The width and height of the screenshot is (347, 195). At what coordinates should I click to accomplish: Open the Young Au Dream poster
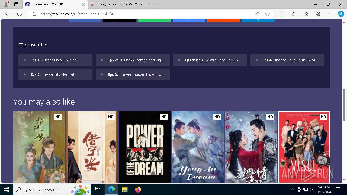tap(198, 147)
